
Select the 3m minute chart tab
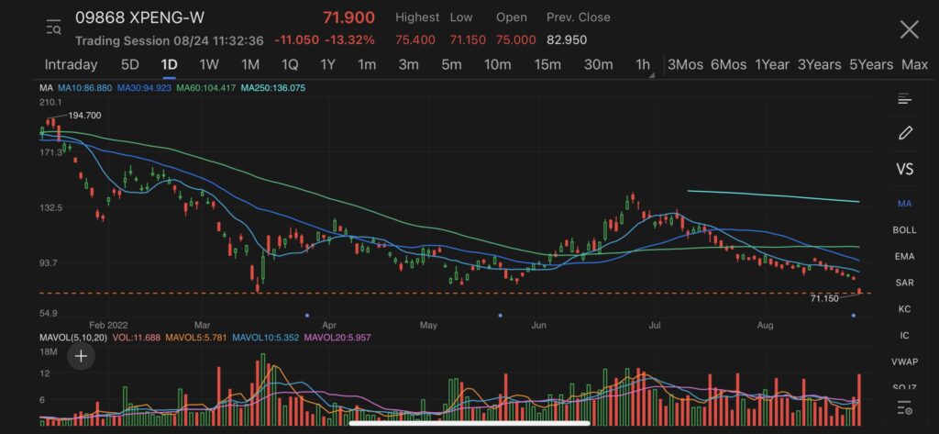[408, 65]
